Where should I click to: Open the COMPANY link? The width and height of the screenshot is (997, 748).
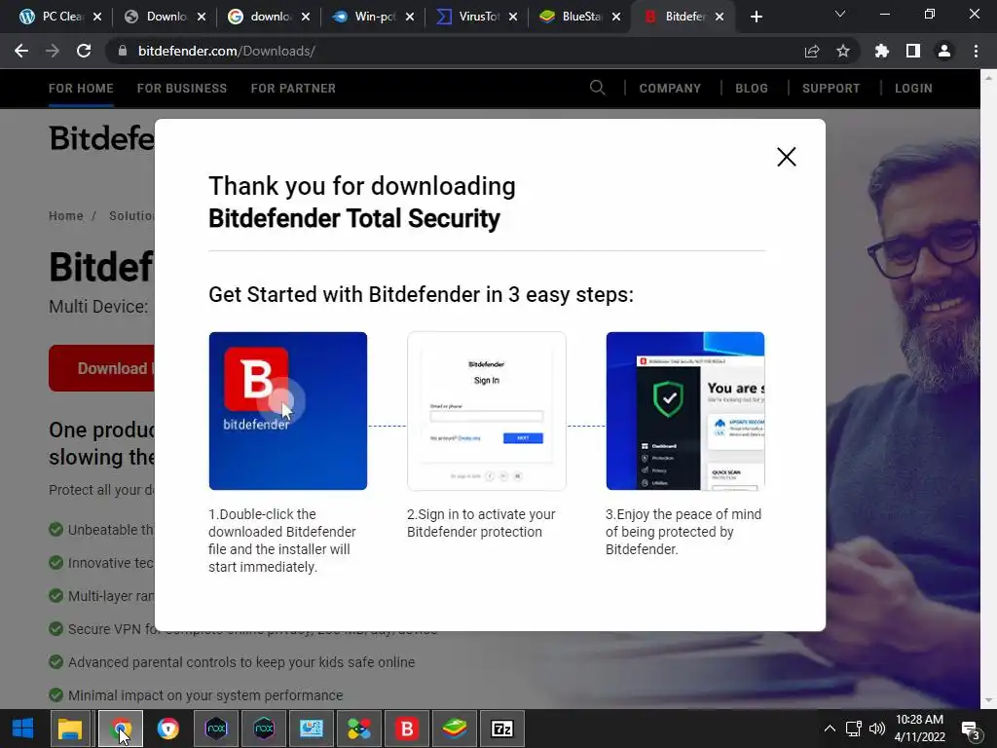point(670,89)
